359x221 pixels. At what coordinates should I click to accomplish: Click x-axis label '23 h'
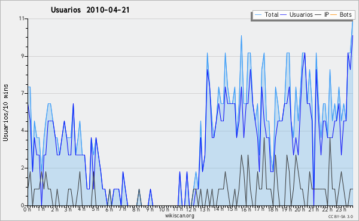click(x=341, y=209)
